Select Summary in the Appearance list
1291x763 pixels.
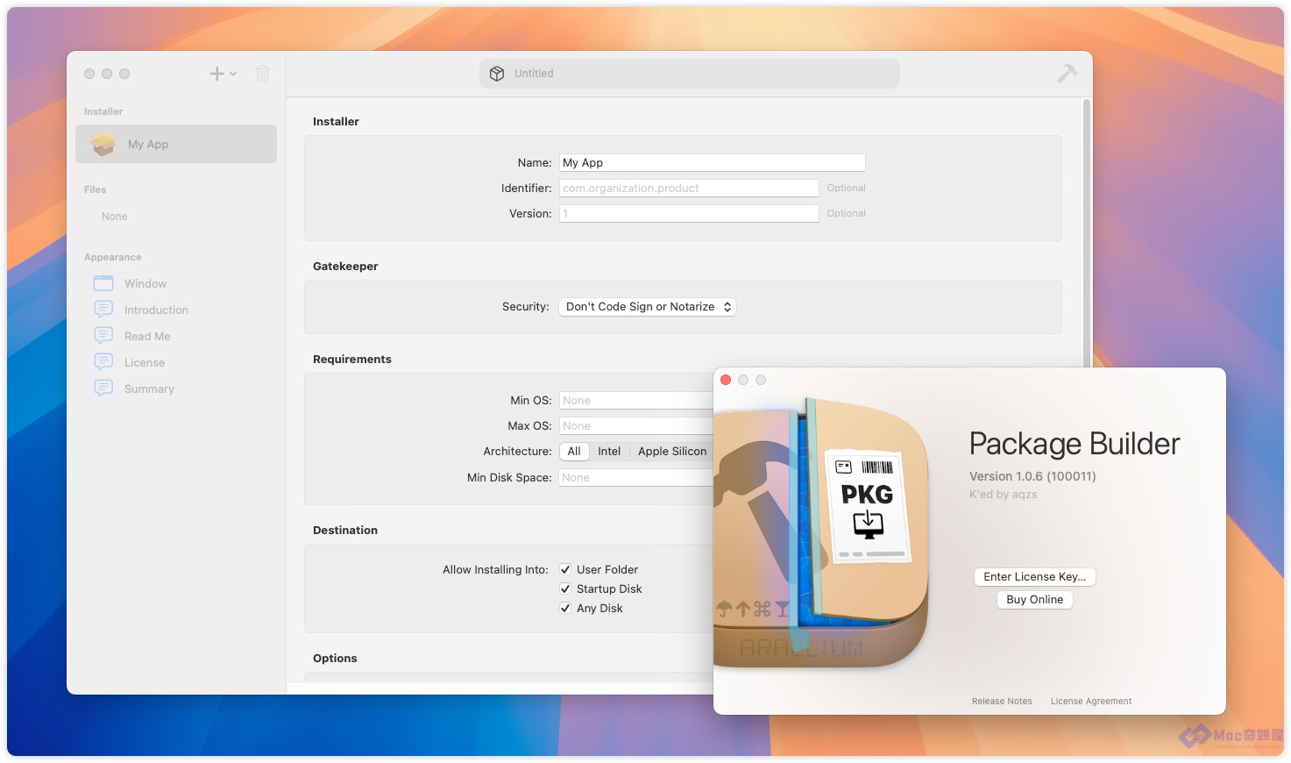pyautogui.click(x=176, y=389)
